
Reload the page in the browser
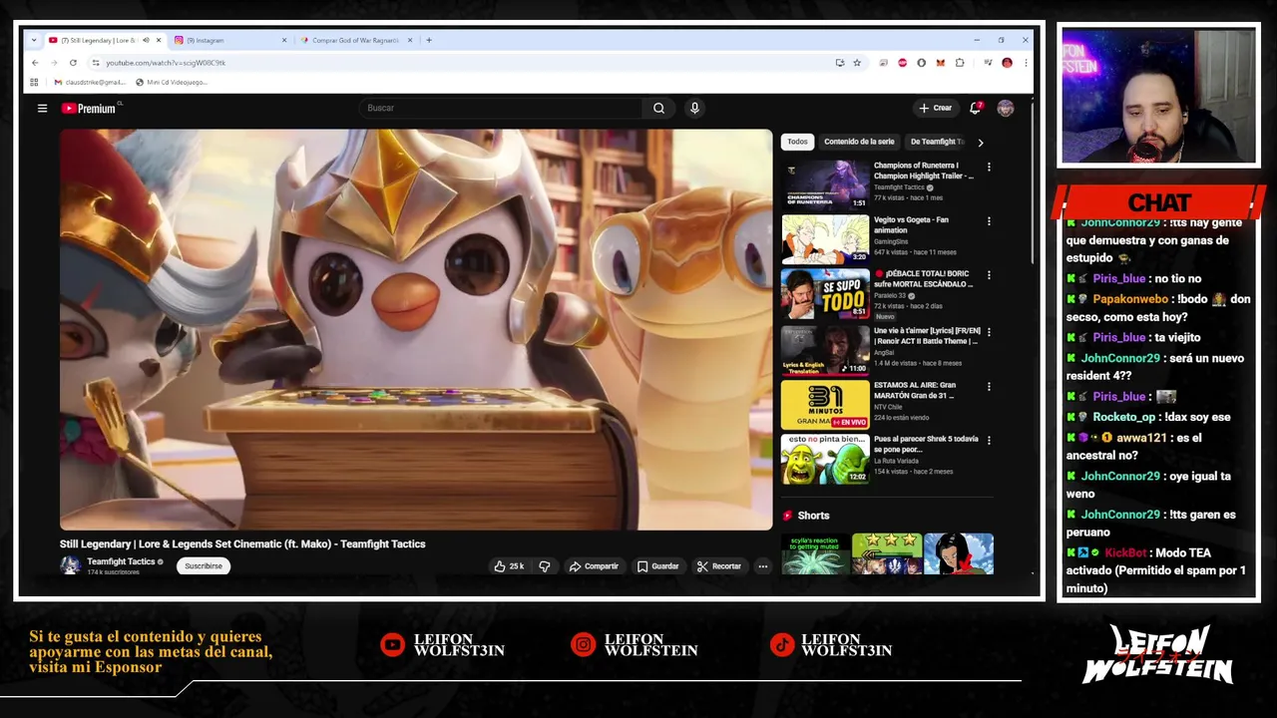pyautogui.click(x=73, y=63)
